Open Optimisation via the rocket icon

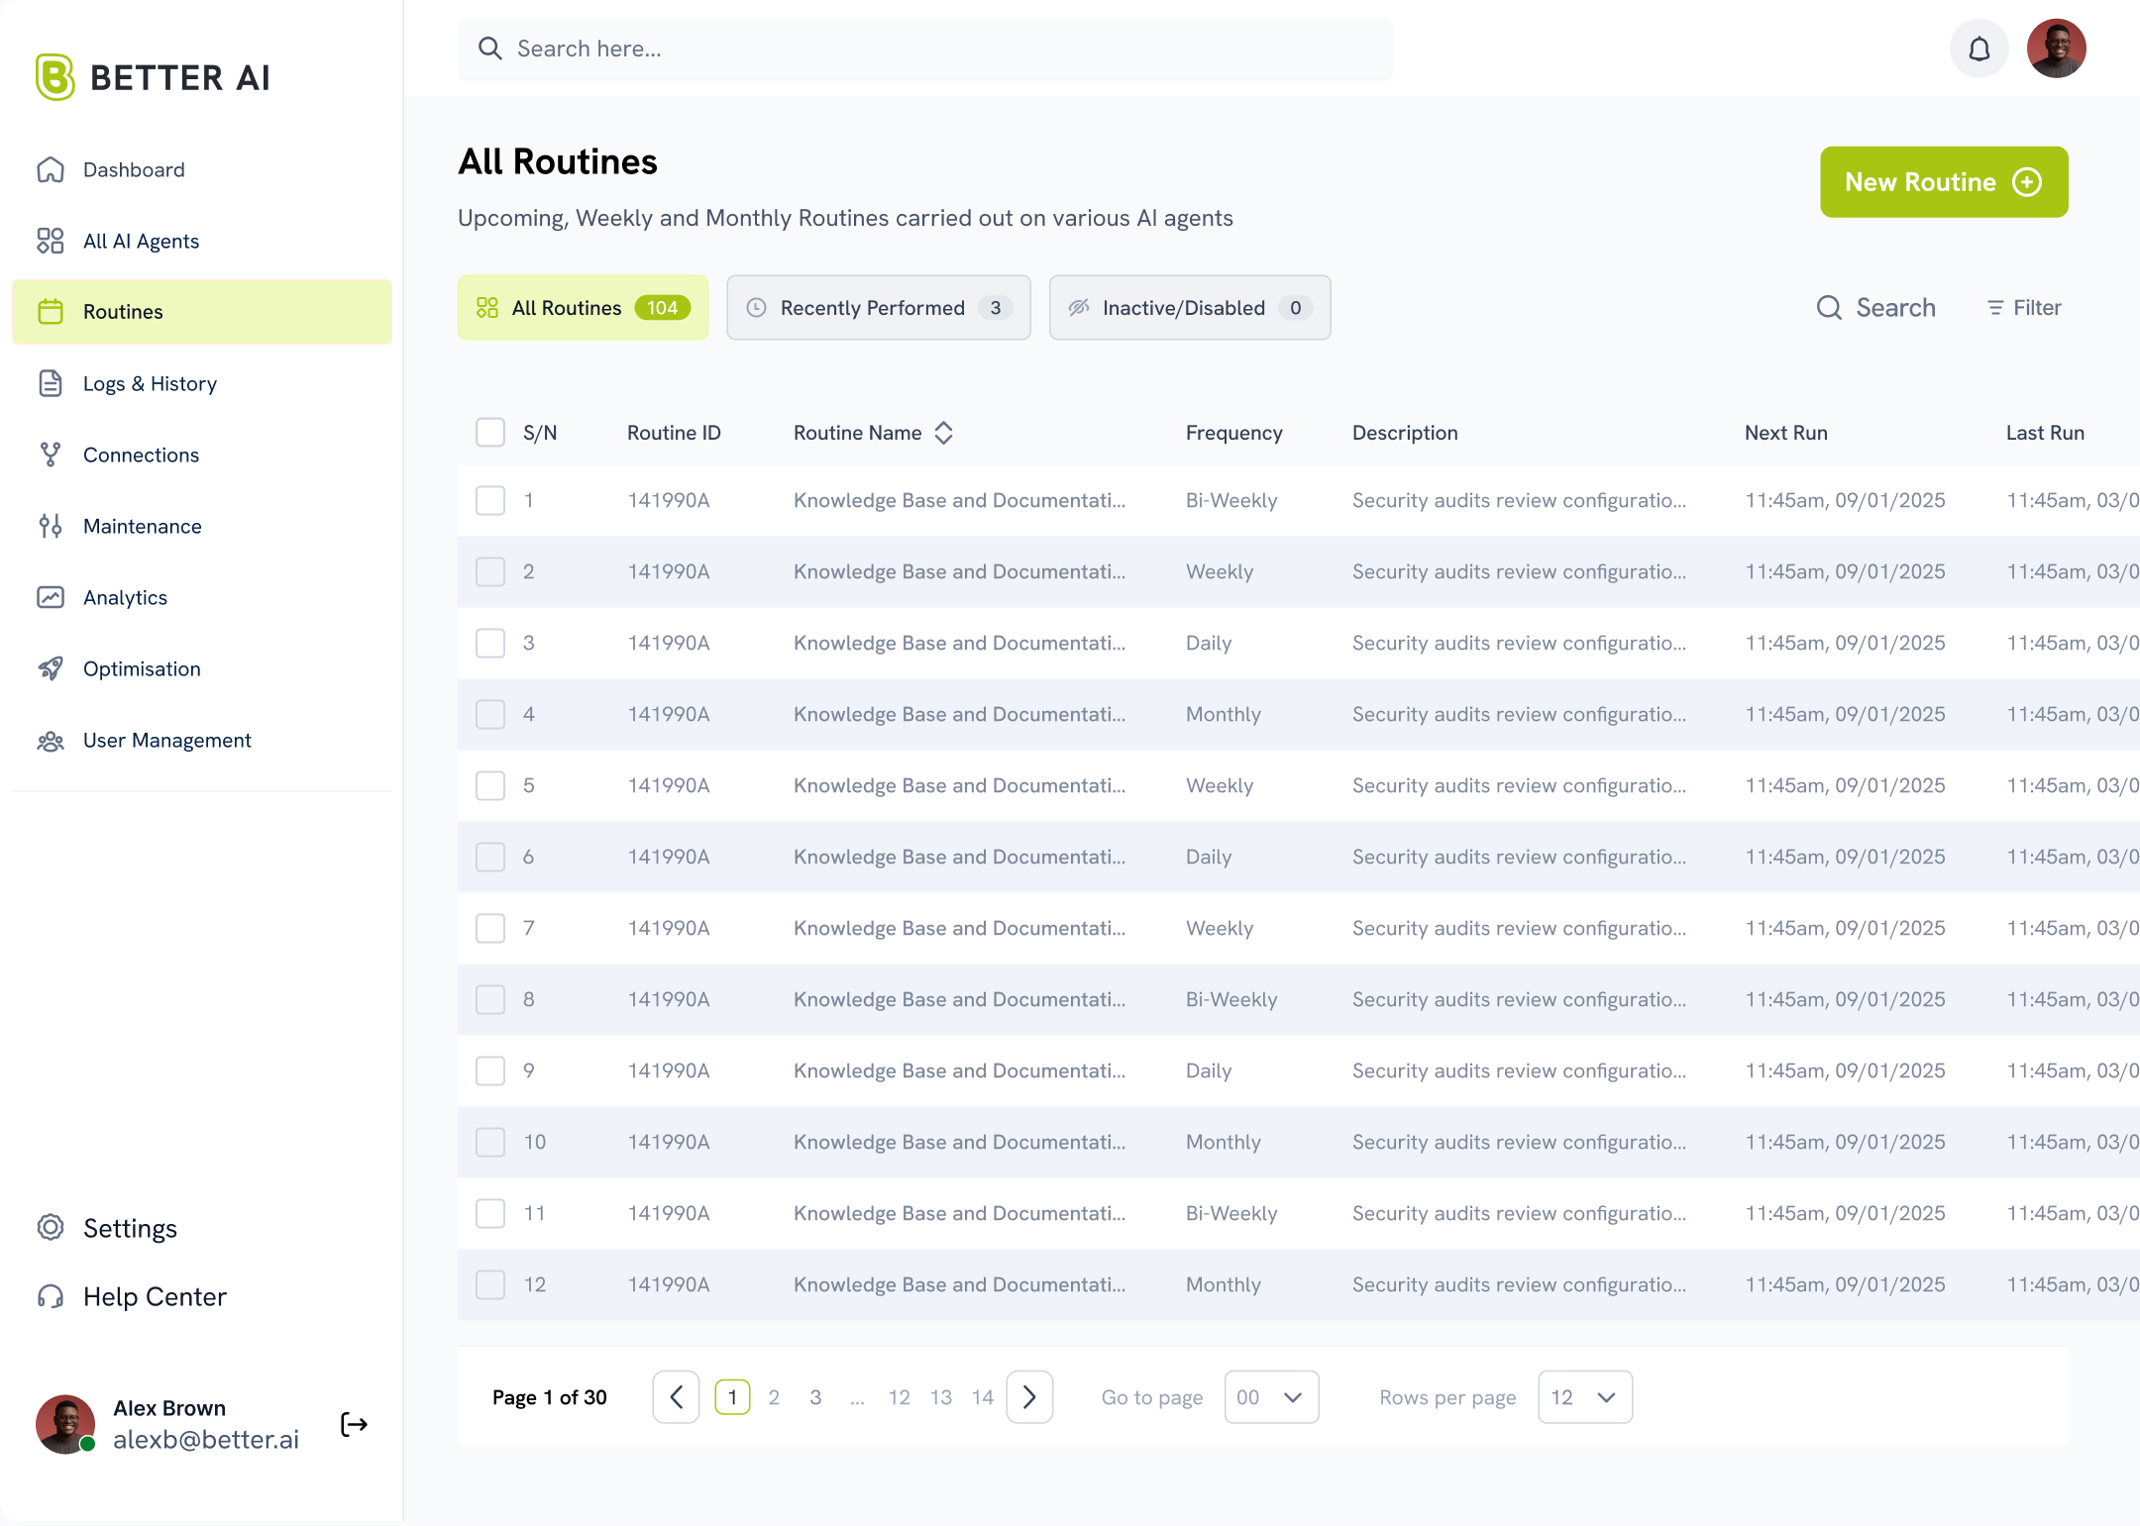(x=51, y=668)
